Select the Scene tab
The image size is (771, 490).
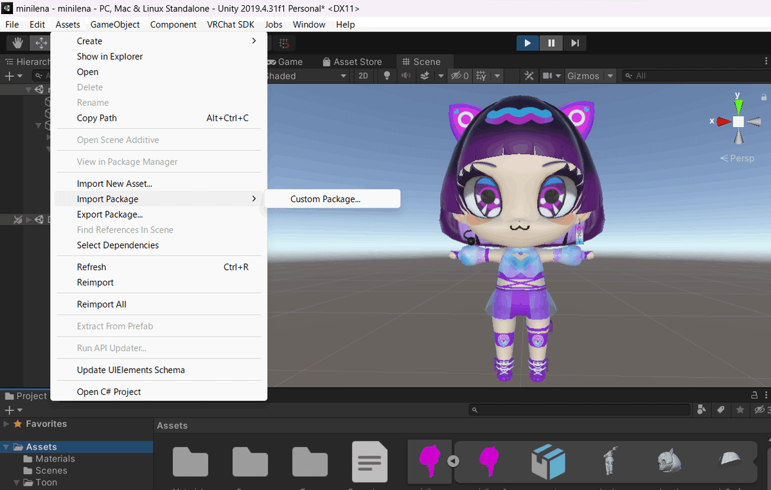pos(421,62)
